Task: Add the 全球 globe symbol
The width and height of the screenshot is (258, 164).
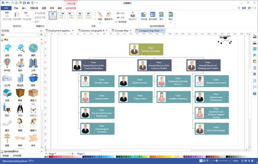Action: 7,48
